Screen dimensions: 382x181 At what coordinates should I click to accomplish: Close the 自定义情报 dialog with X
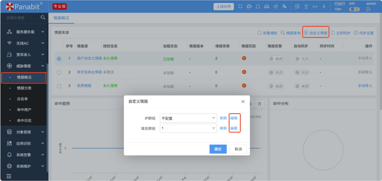click(x=243, y=101)
